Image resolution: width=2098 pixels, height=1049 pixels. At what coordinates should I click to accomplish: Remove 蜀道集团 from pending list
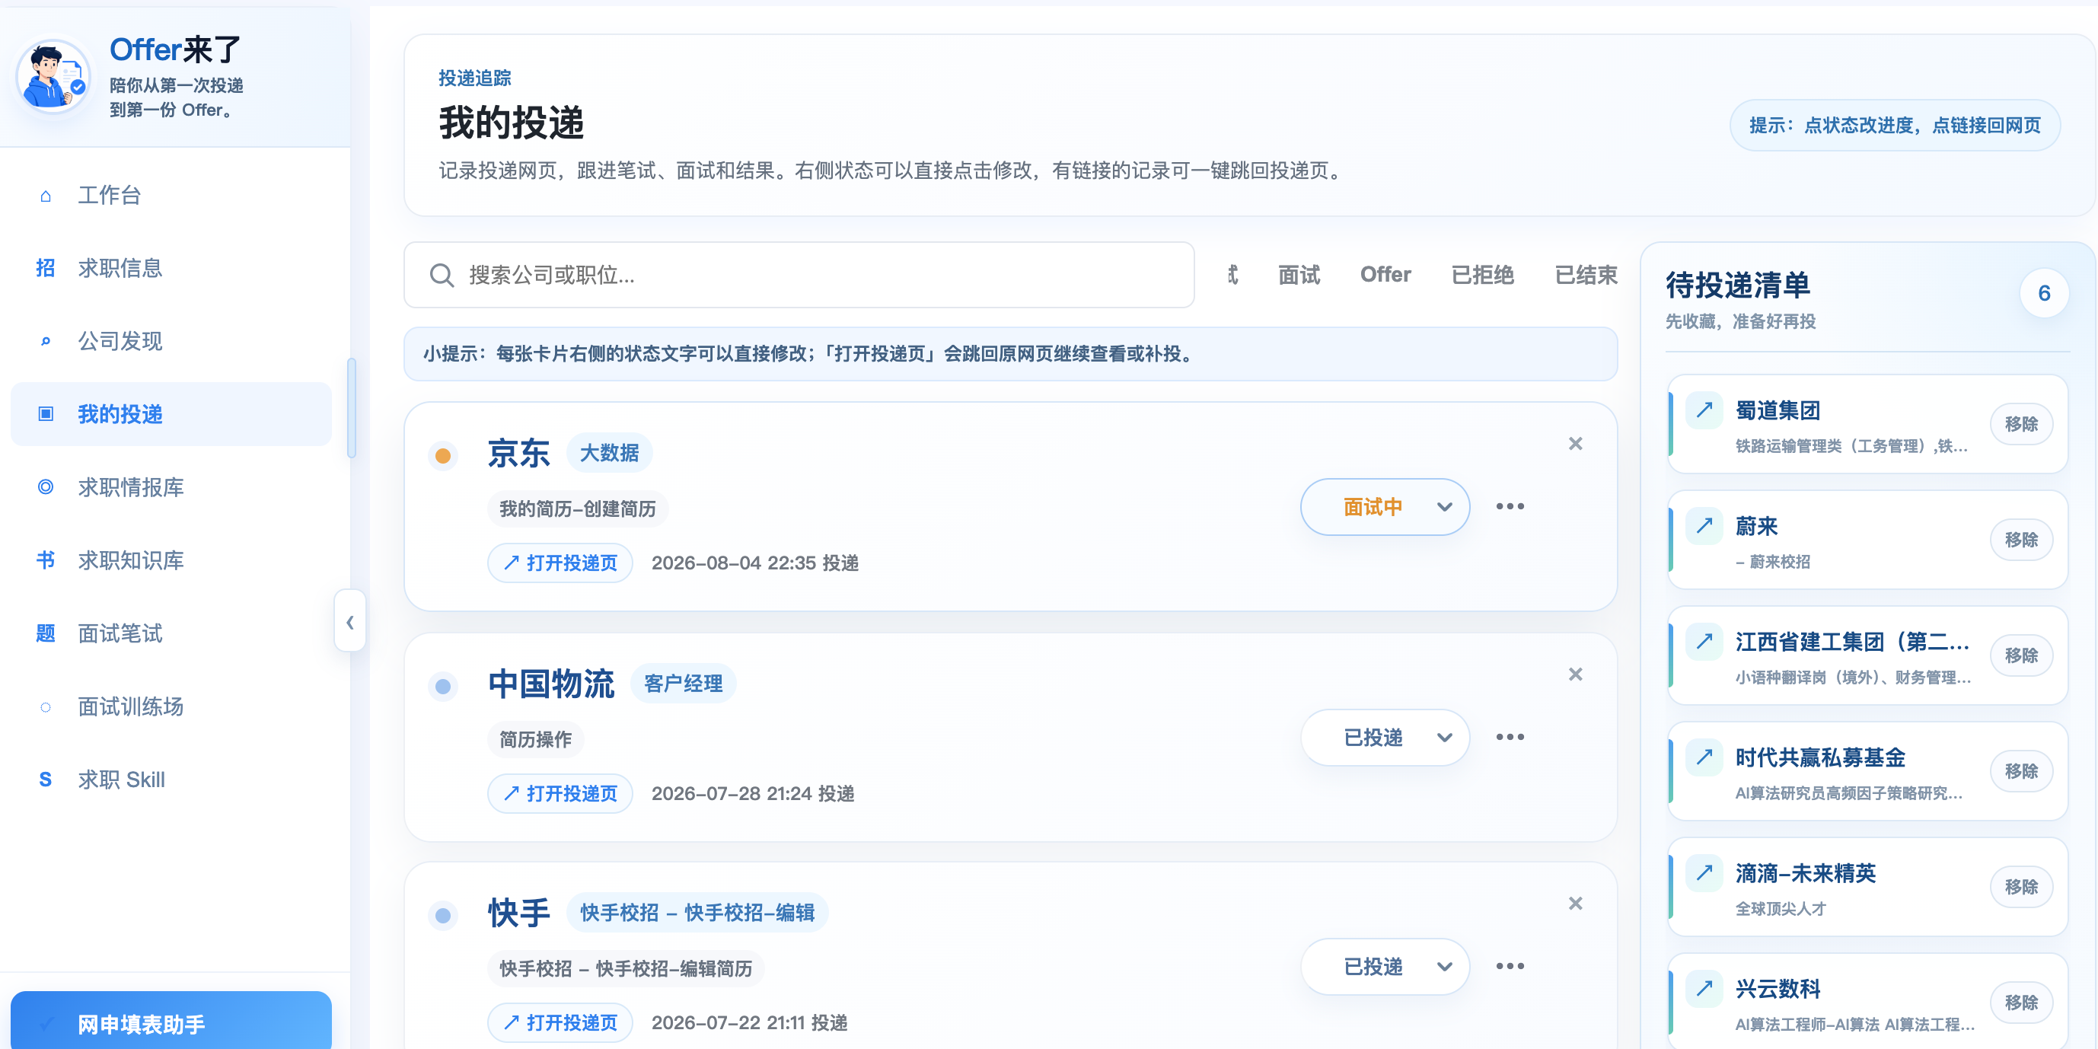2020,424
